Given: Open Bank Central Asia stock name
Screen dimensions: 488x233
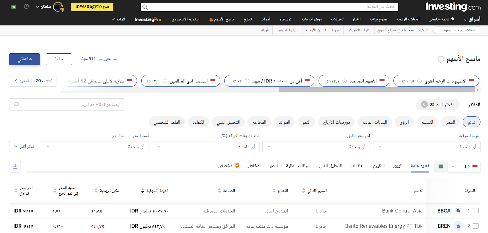Looking at the screenshot, I should click(x=402, y=211).
